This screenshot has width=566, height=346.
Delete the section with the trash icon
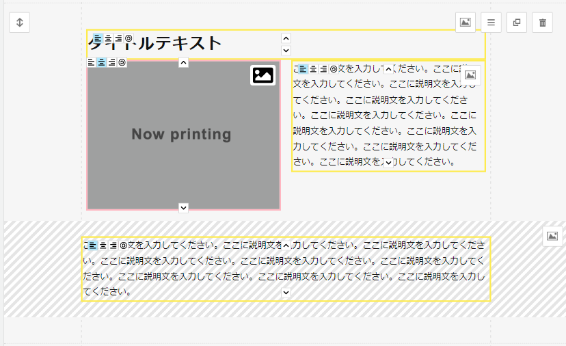(543, 22)
